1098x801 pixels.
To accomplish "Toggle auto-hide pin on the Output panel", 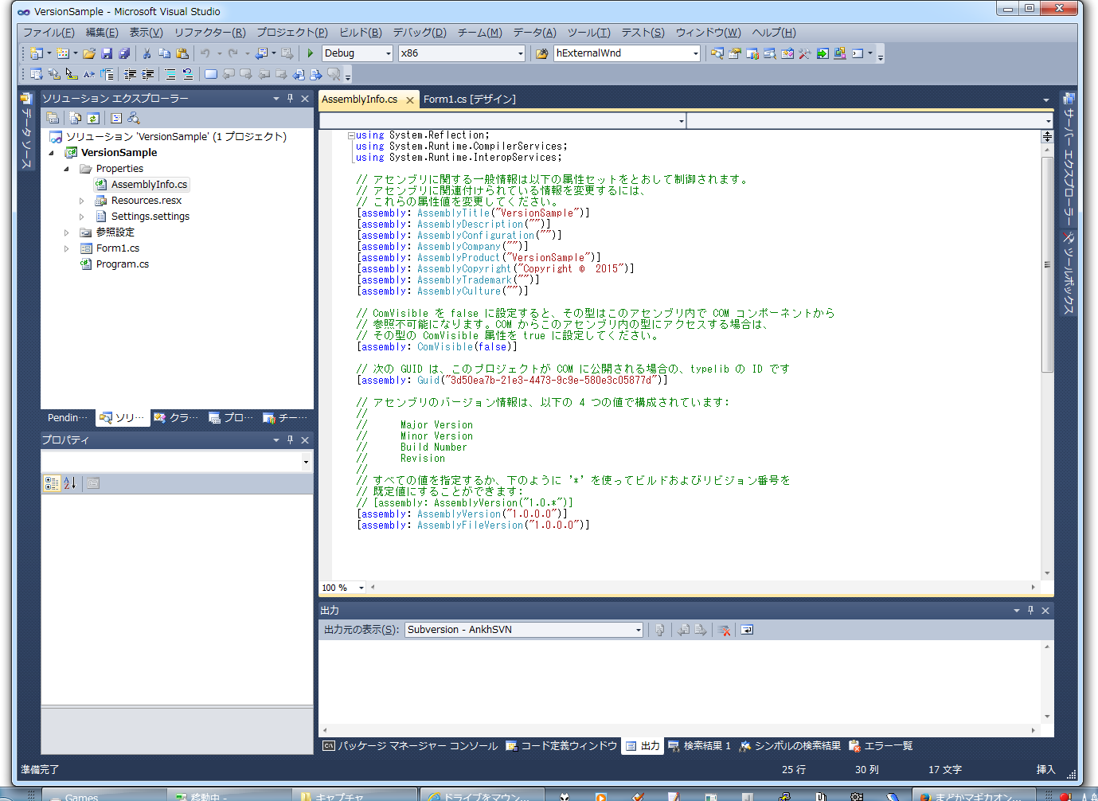I will click(1030, 610).
